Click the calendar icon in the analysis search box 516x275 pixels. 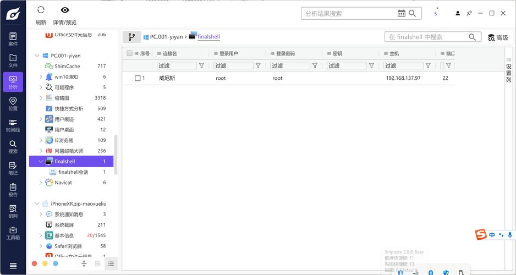click(401, 14)
